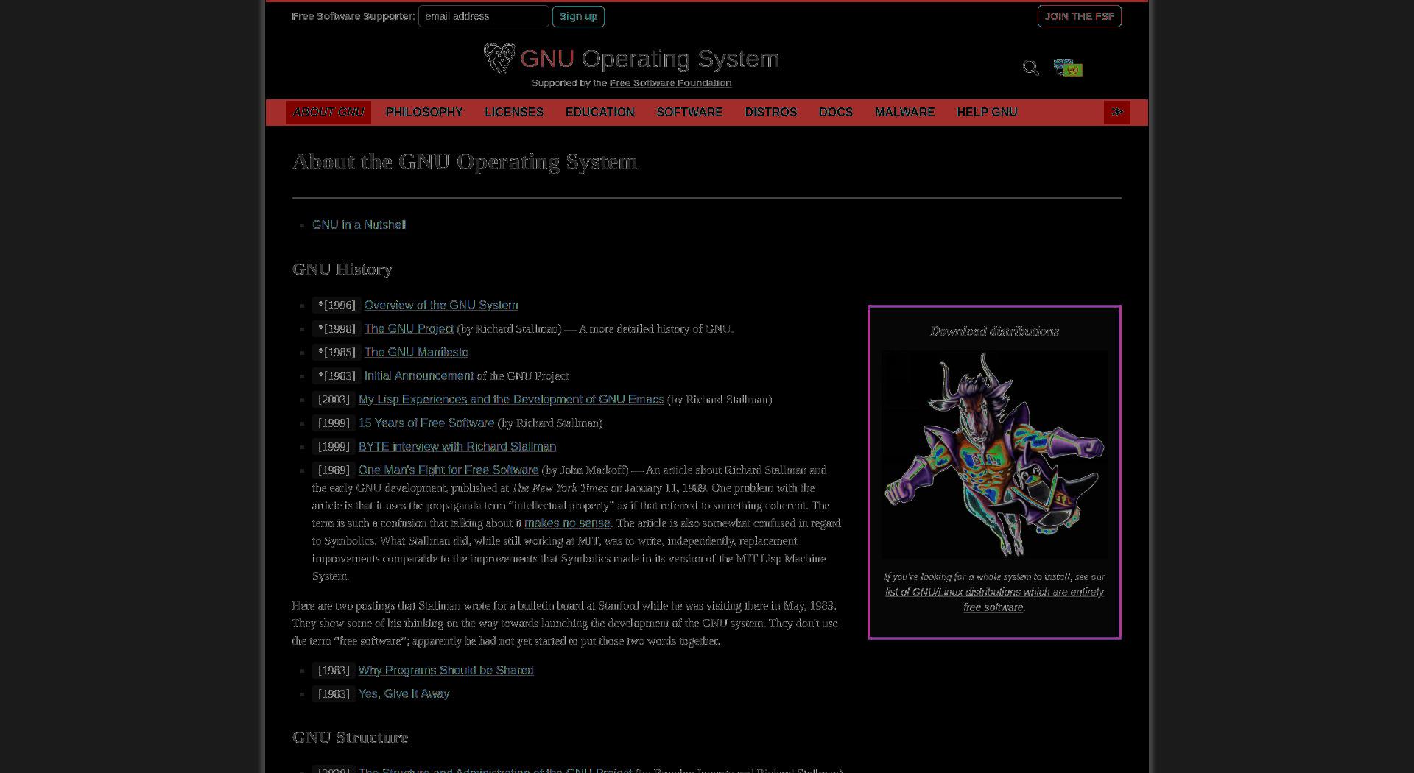Open the DOCS menu item
This screenshot has height=773, width=1414.
coord(836,112)
